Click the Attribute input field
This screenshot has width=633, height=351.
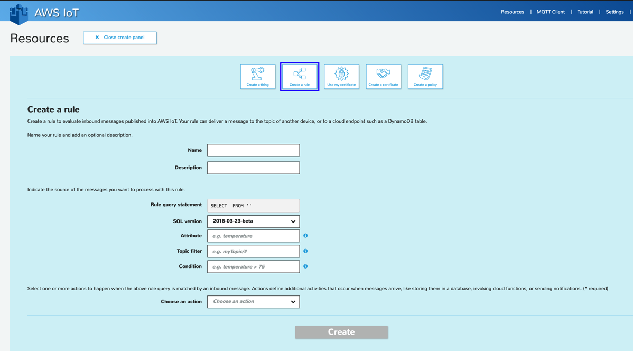[x=254, y=236]
